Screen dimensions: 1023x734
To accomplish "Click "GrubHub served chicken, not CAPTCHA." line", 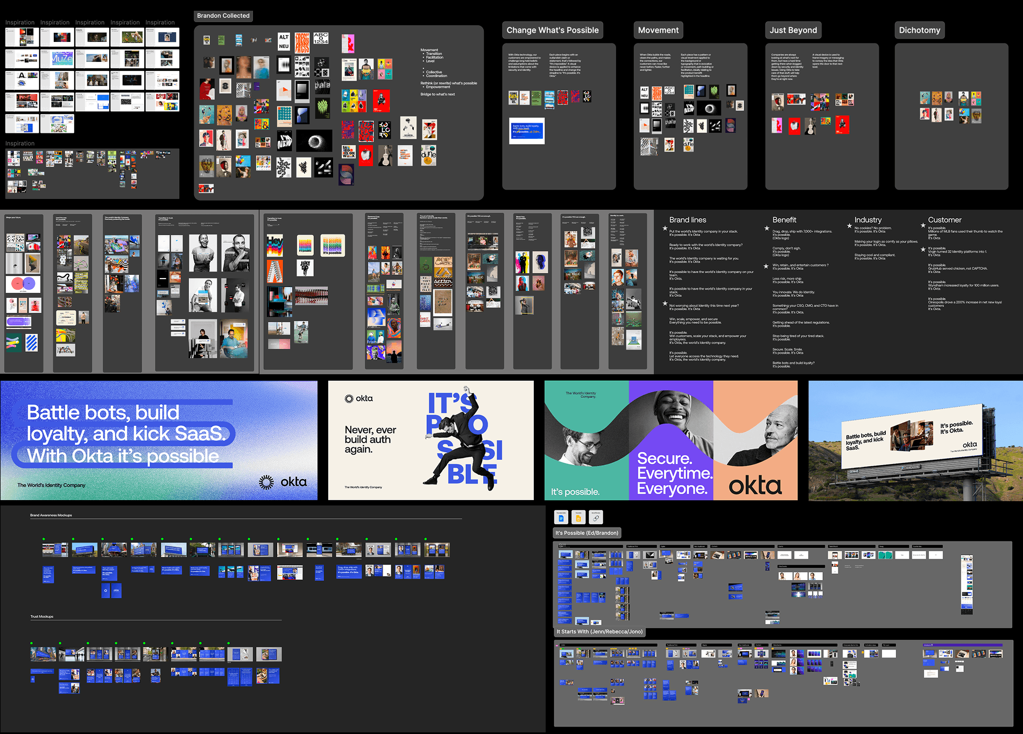I will 957,268.
